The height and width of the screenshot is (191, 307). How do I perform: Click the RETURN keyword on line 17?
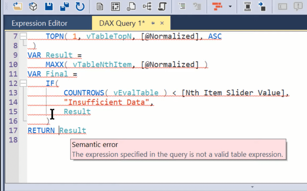41,131
